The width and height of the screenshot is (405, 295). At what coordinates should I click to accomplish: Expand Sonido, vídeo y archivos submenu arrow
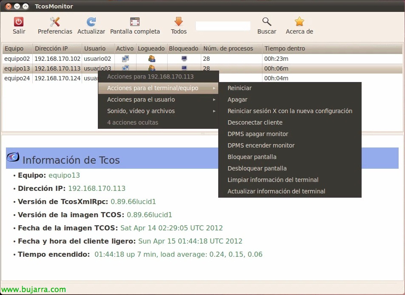click(214, 111)
